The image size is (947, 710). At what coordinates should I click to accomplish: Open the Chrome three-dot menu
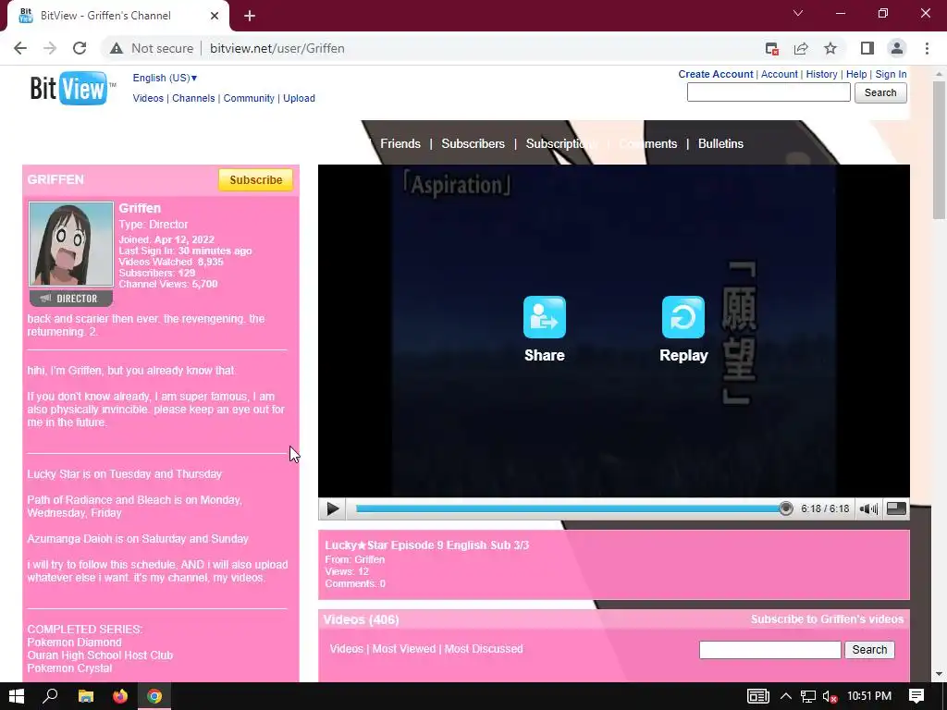point(927,48)
